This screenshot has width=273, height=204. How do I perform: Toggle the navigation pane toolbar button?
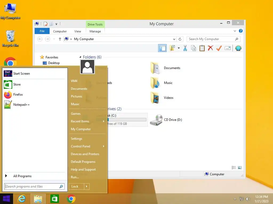(x=162, y=48)
